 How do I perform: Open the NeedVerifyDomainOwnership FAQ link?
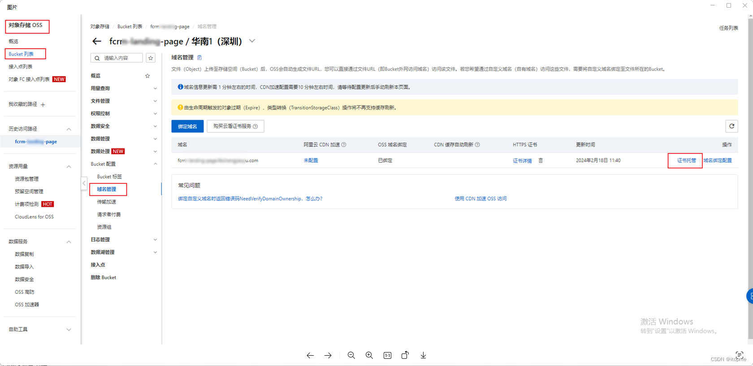coord(250,198)
